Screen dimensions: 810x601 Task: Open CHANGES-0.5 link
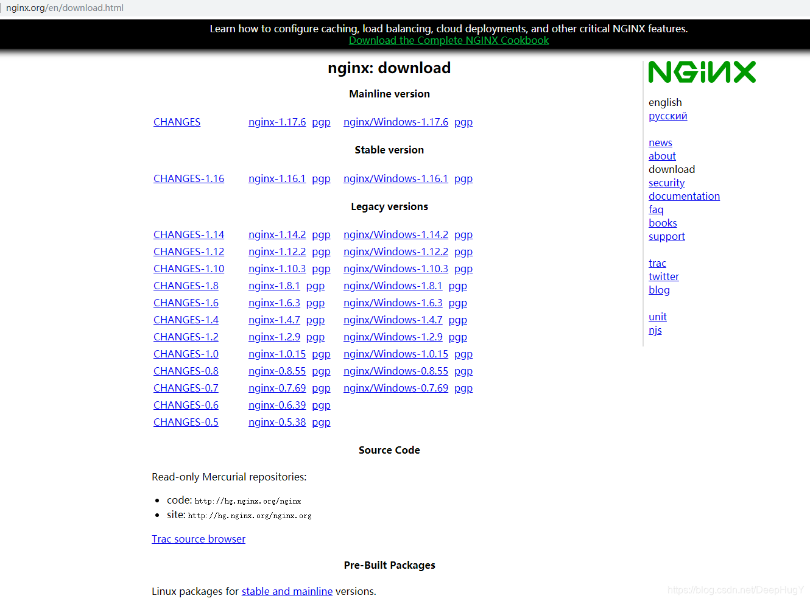click(x=186, y=422)
